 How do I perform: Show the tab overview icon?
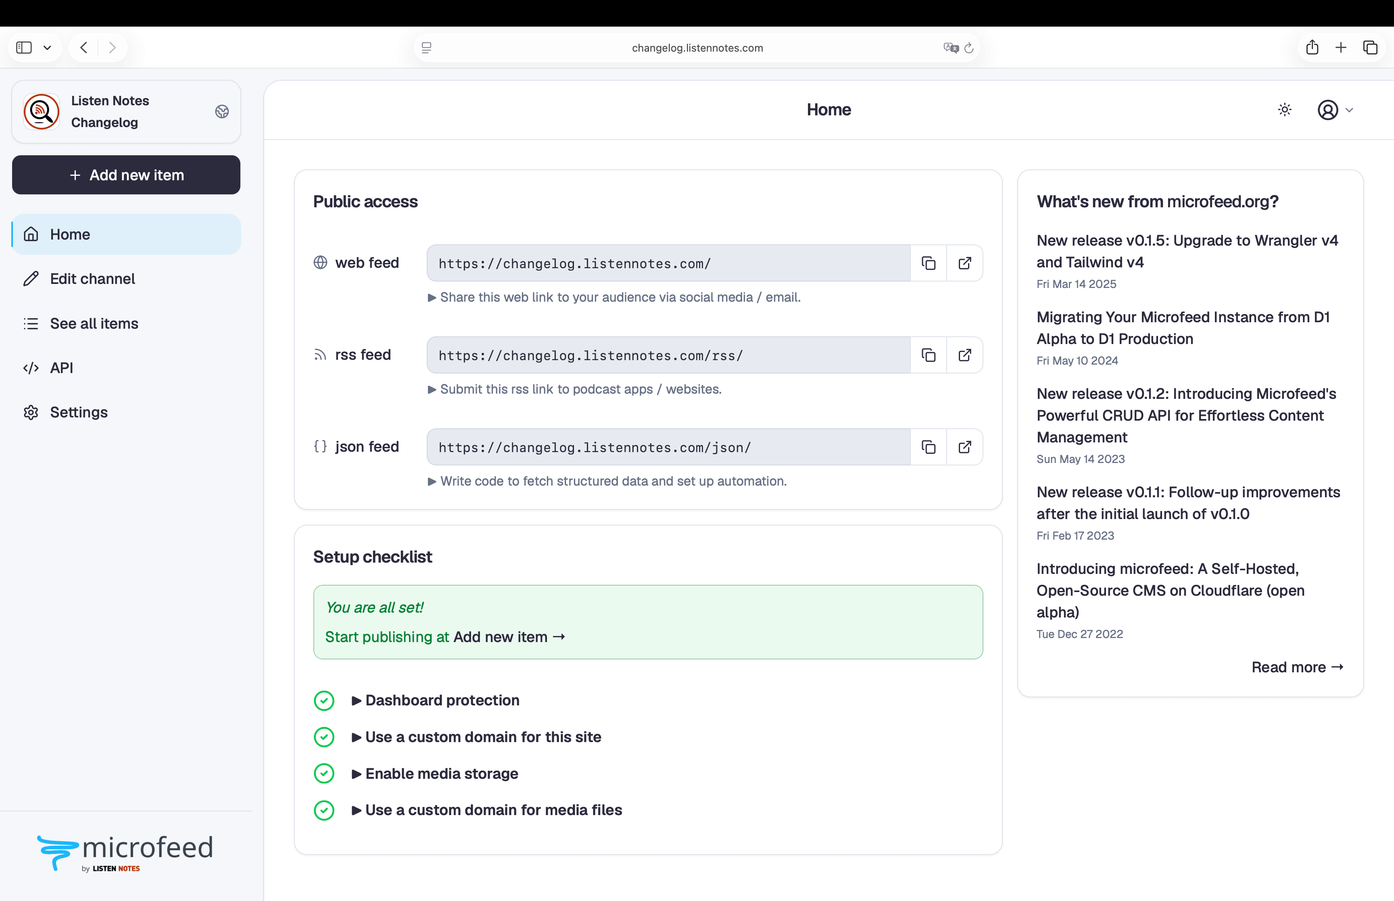pos(1370,48)
